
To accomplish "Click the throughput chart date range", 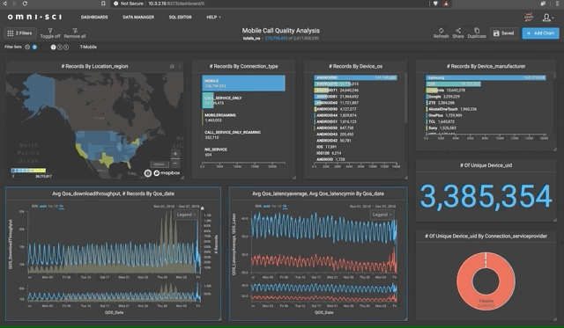I will 176,207.
